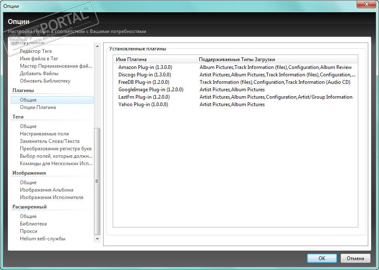Sort by Имя Плагина column header

coord(154,59)
